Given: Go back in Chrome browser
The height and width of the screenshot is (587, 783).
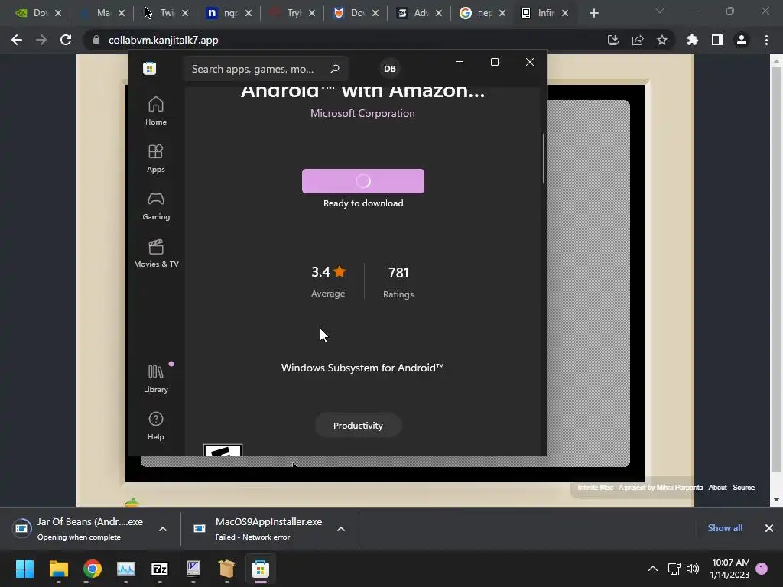Looking at the screenshot, I should (17, 40).
